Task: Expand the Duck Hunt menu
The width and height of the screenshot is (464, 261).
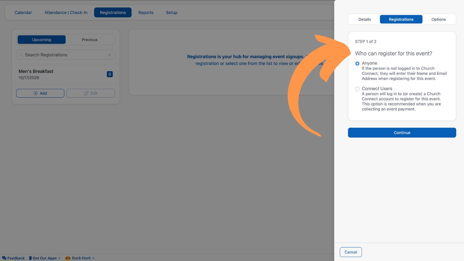Action: (80, 258)
